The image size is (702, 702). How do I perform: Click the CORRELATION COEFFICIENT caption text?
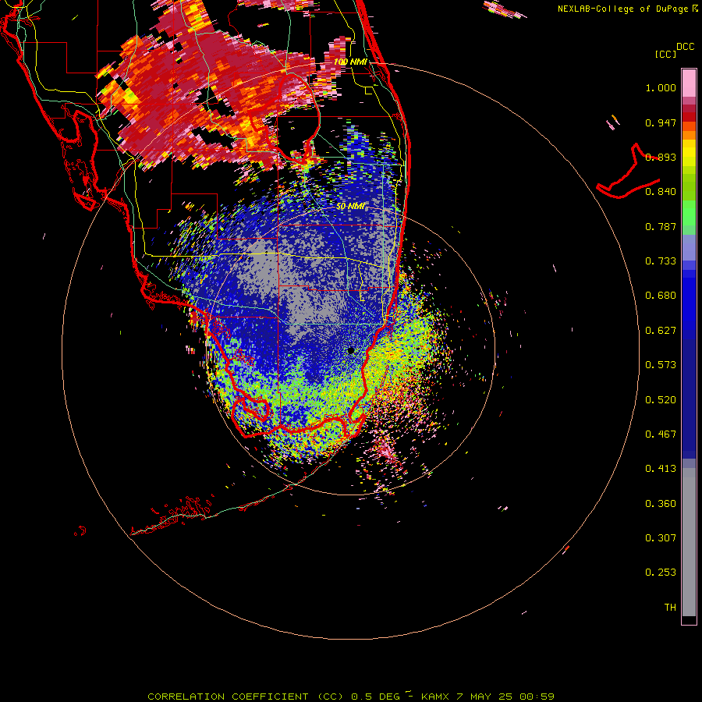coord(228,697)
